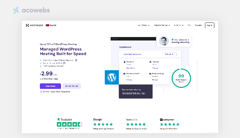Click the HostAdvice logo

[x=132, y=120]
